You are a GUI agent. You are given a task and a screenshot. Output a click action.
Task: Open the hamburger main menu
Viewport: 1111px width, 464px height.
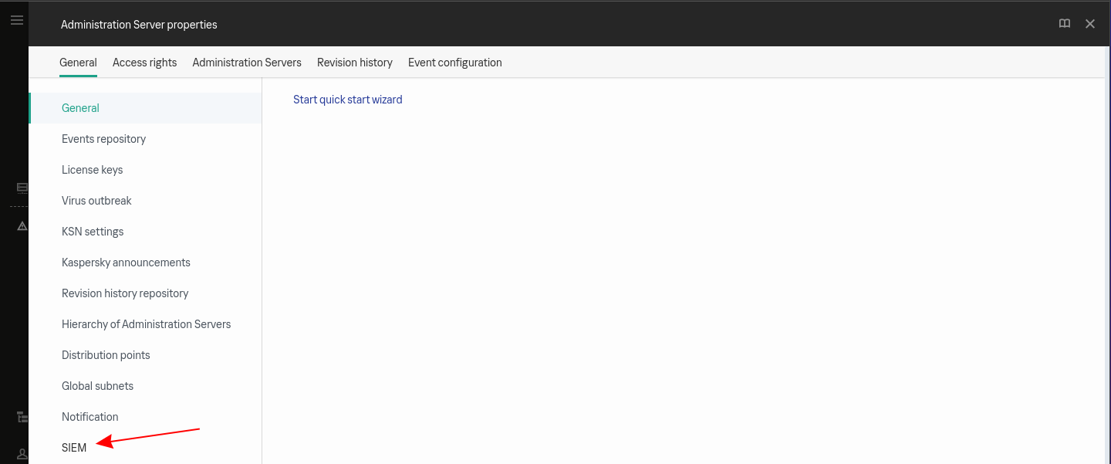pyautogui.click(x=16, y=20)
